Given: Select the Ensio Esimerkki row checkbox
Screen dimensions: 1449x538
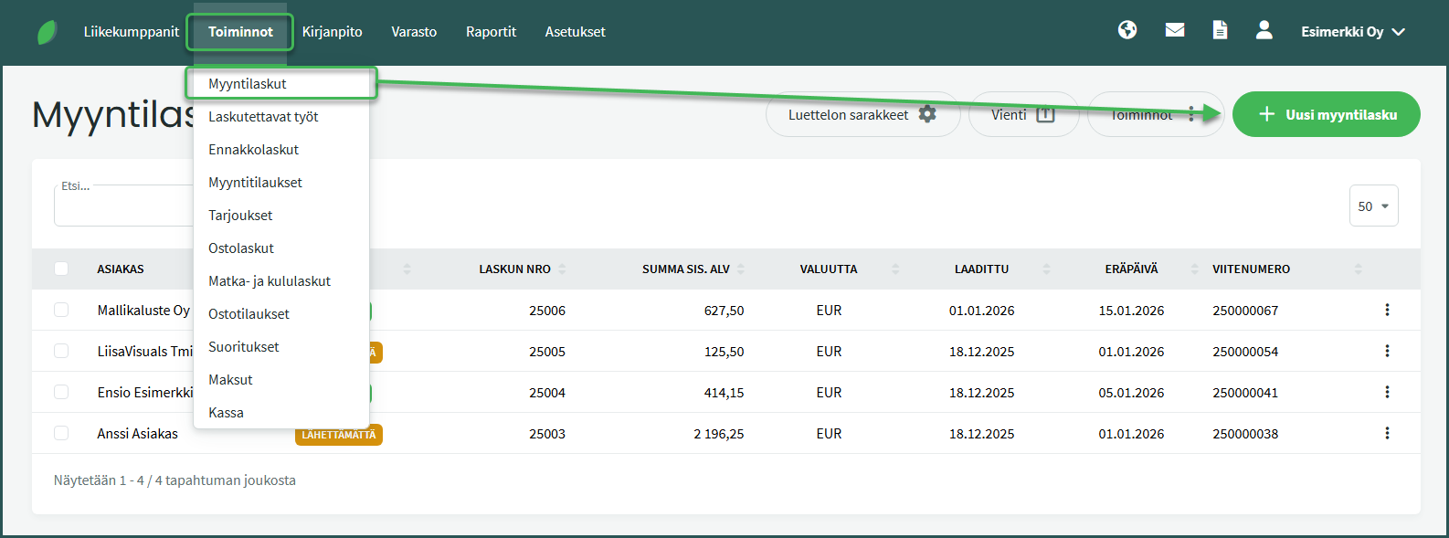Looking at the screenshot, I should coord(61,392).
